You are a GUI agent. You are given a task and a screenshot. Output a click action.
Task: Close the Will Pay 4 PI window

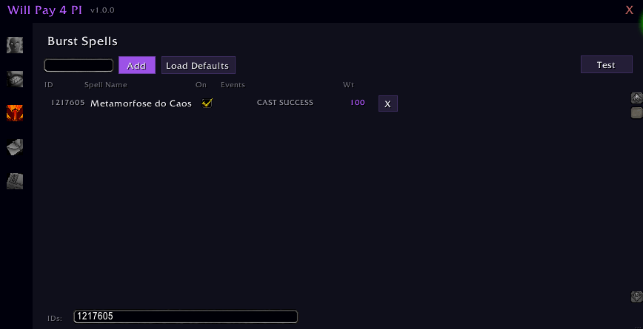tap(629, 10)
